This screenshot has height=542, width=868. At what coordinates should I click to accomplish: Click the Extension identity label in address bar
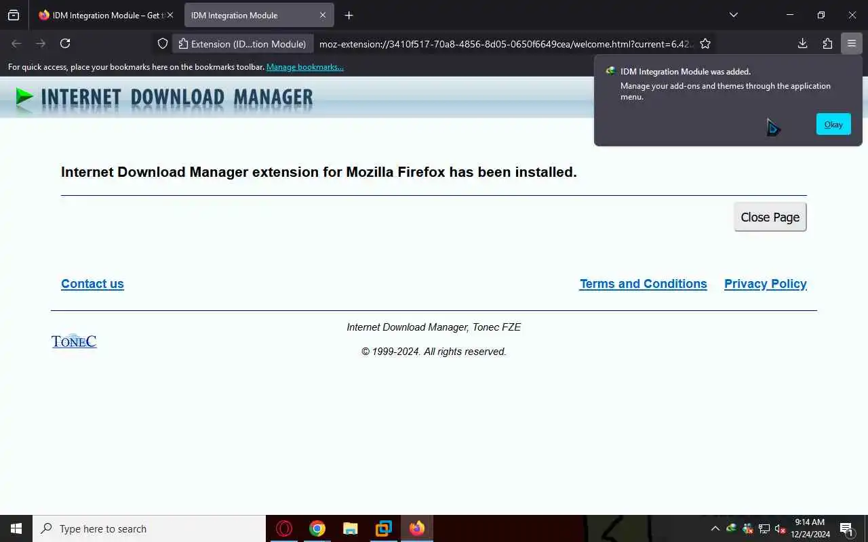point(243,43)
